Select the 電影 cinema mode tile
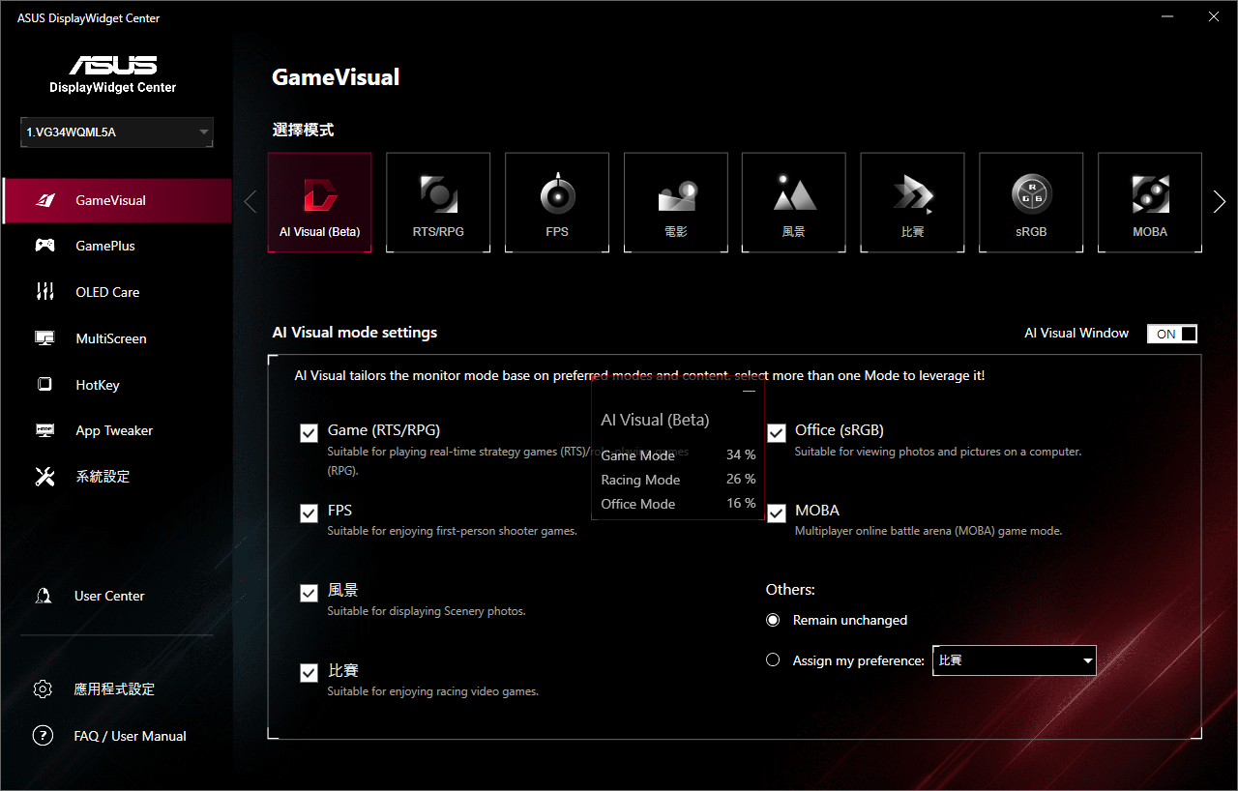This screenshot has width=1238, height=791. coord(676,202)
